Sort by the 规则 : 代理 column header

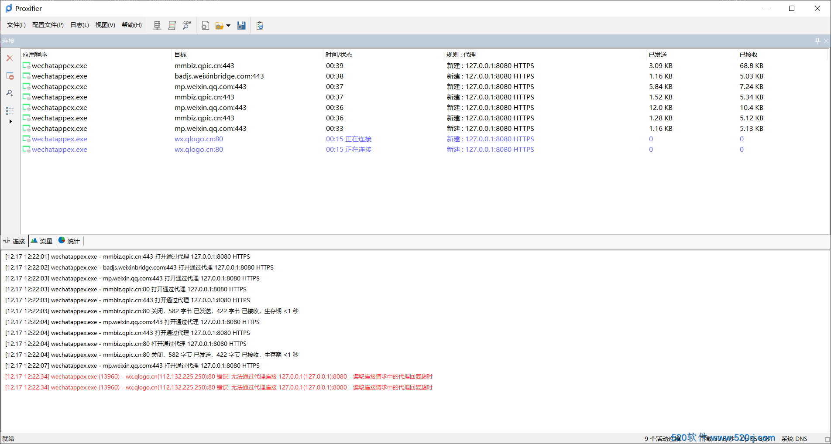[x=545, y=55]
